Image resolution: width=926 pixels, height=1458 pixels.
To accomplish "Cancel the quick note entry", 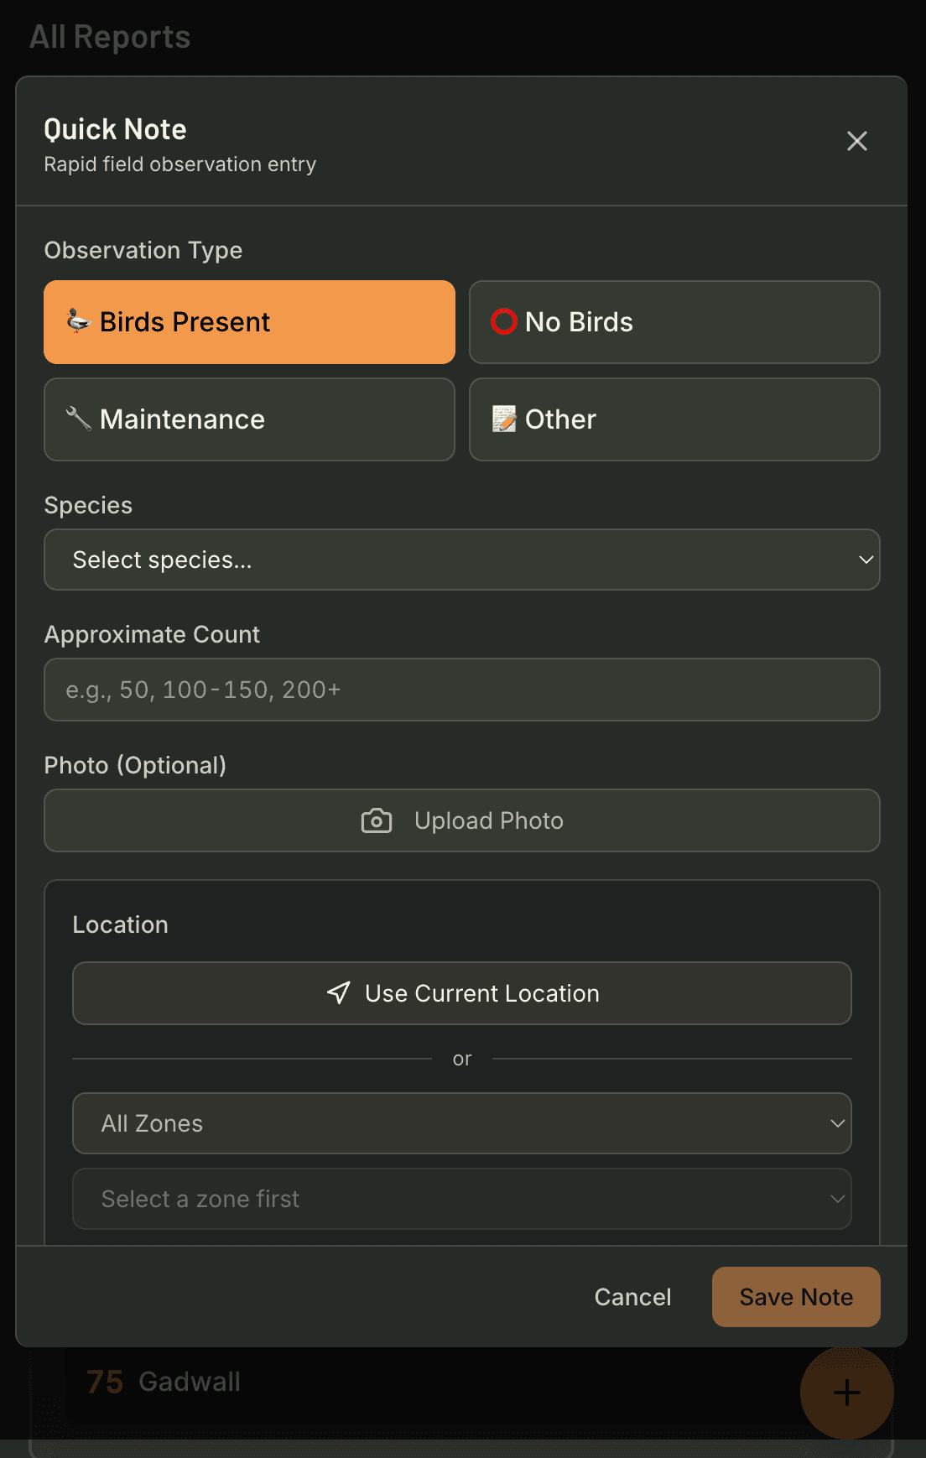I will point(632,1297).
